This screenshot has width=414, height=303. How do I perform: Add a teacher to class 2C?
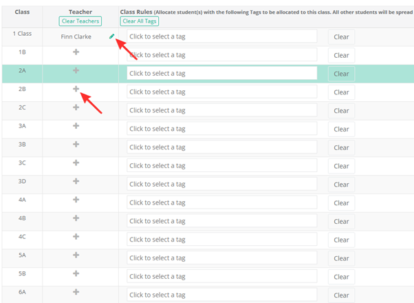(76, 107)
